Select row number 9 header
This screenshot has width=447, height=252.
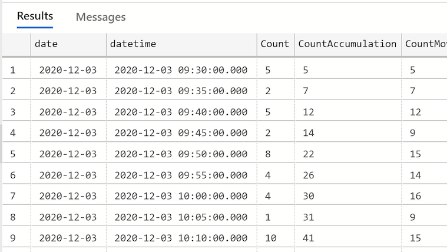(16, 238)
